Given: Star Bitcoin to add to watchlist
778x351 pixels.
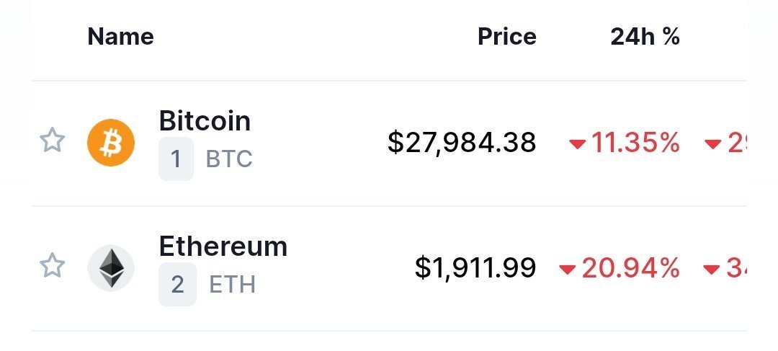Looking at the screenshot, I should (x=52, y=141).
